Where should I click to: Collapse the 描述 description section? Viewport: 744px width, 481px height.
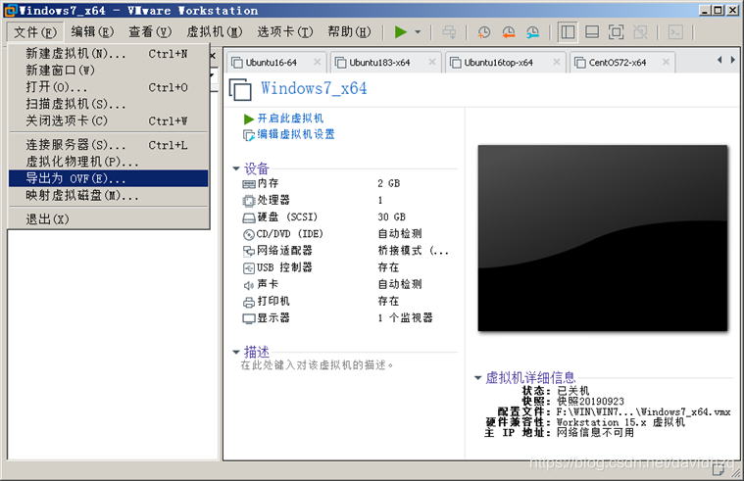tap(236, 352)
